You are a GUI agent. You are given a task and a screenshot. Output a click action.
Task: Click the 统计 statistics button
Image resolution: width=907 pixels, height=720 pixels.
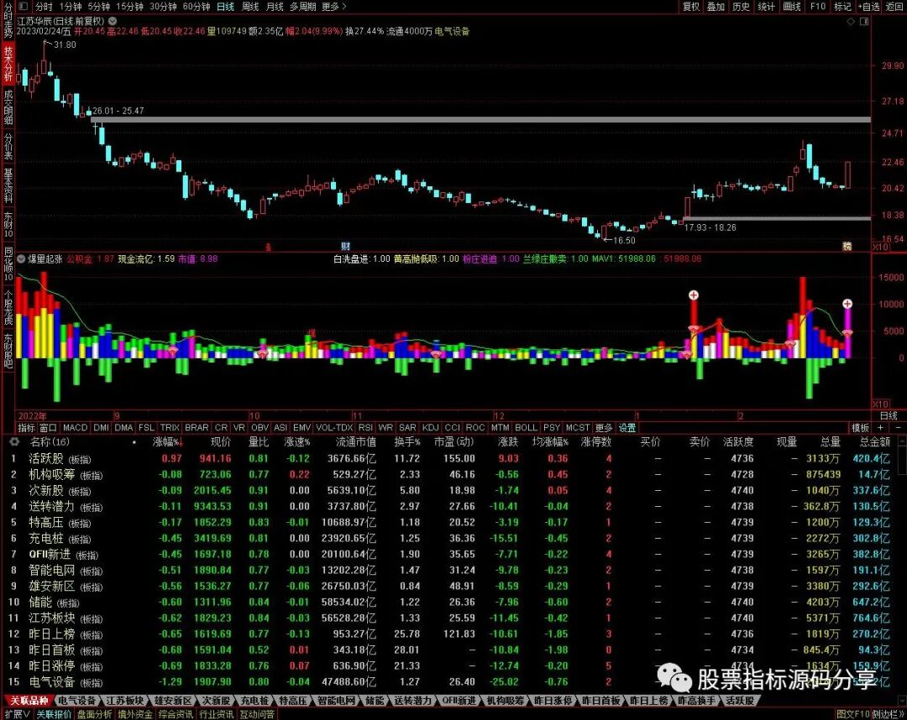(x=766, y=7)
